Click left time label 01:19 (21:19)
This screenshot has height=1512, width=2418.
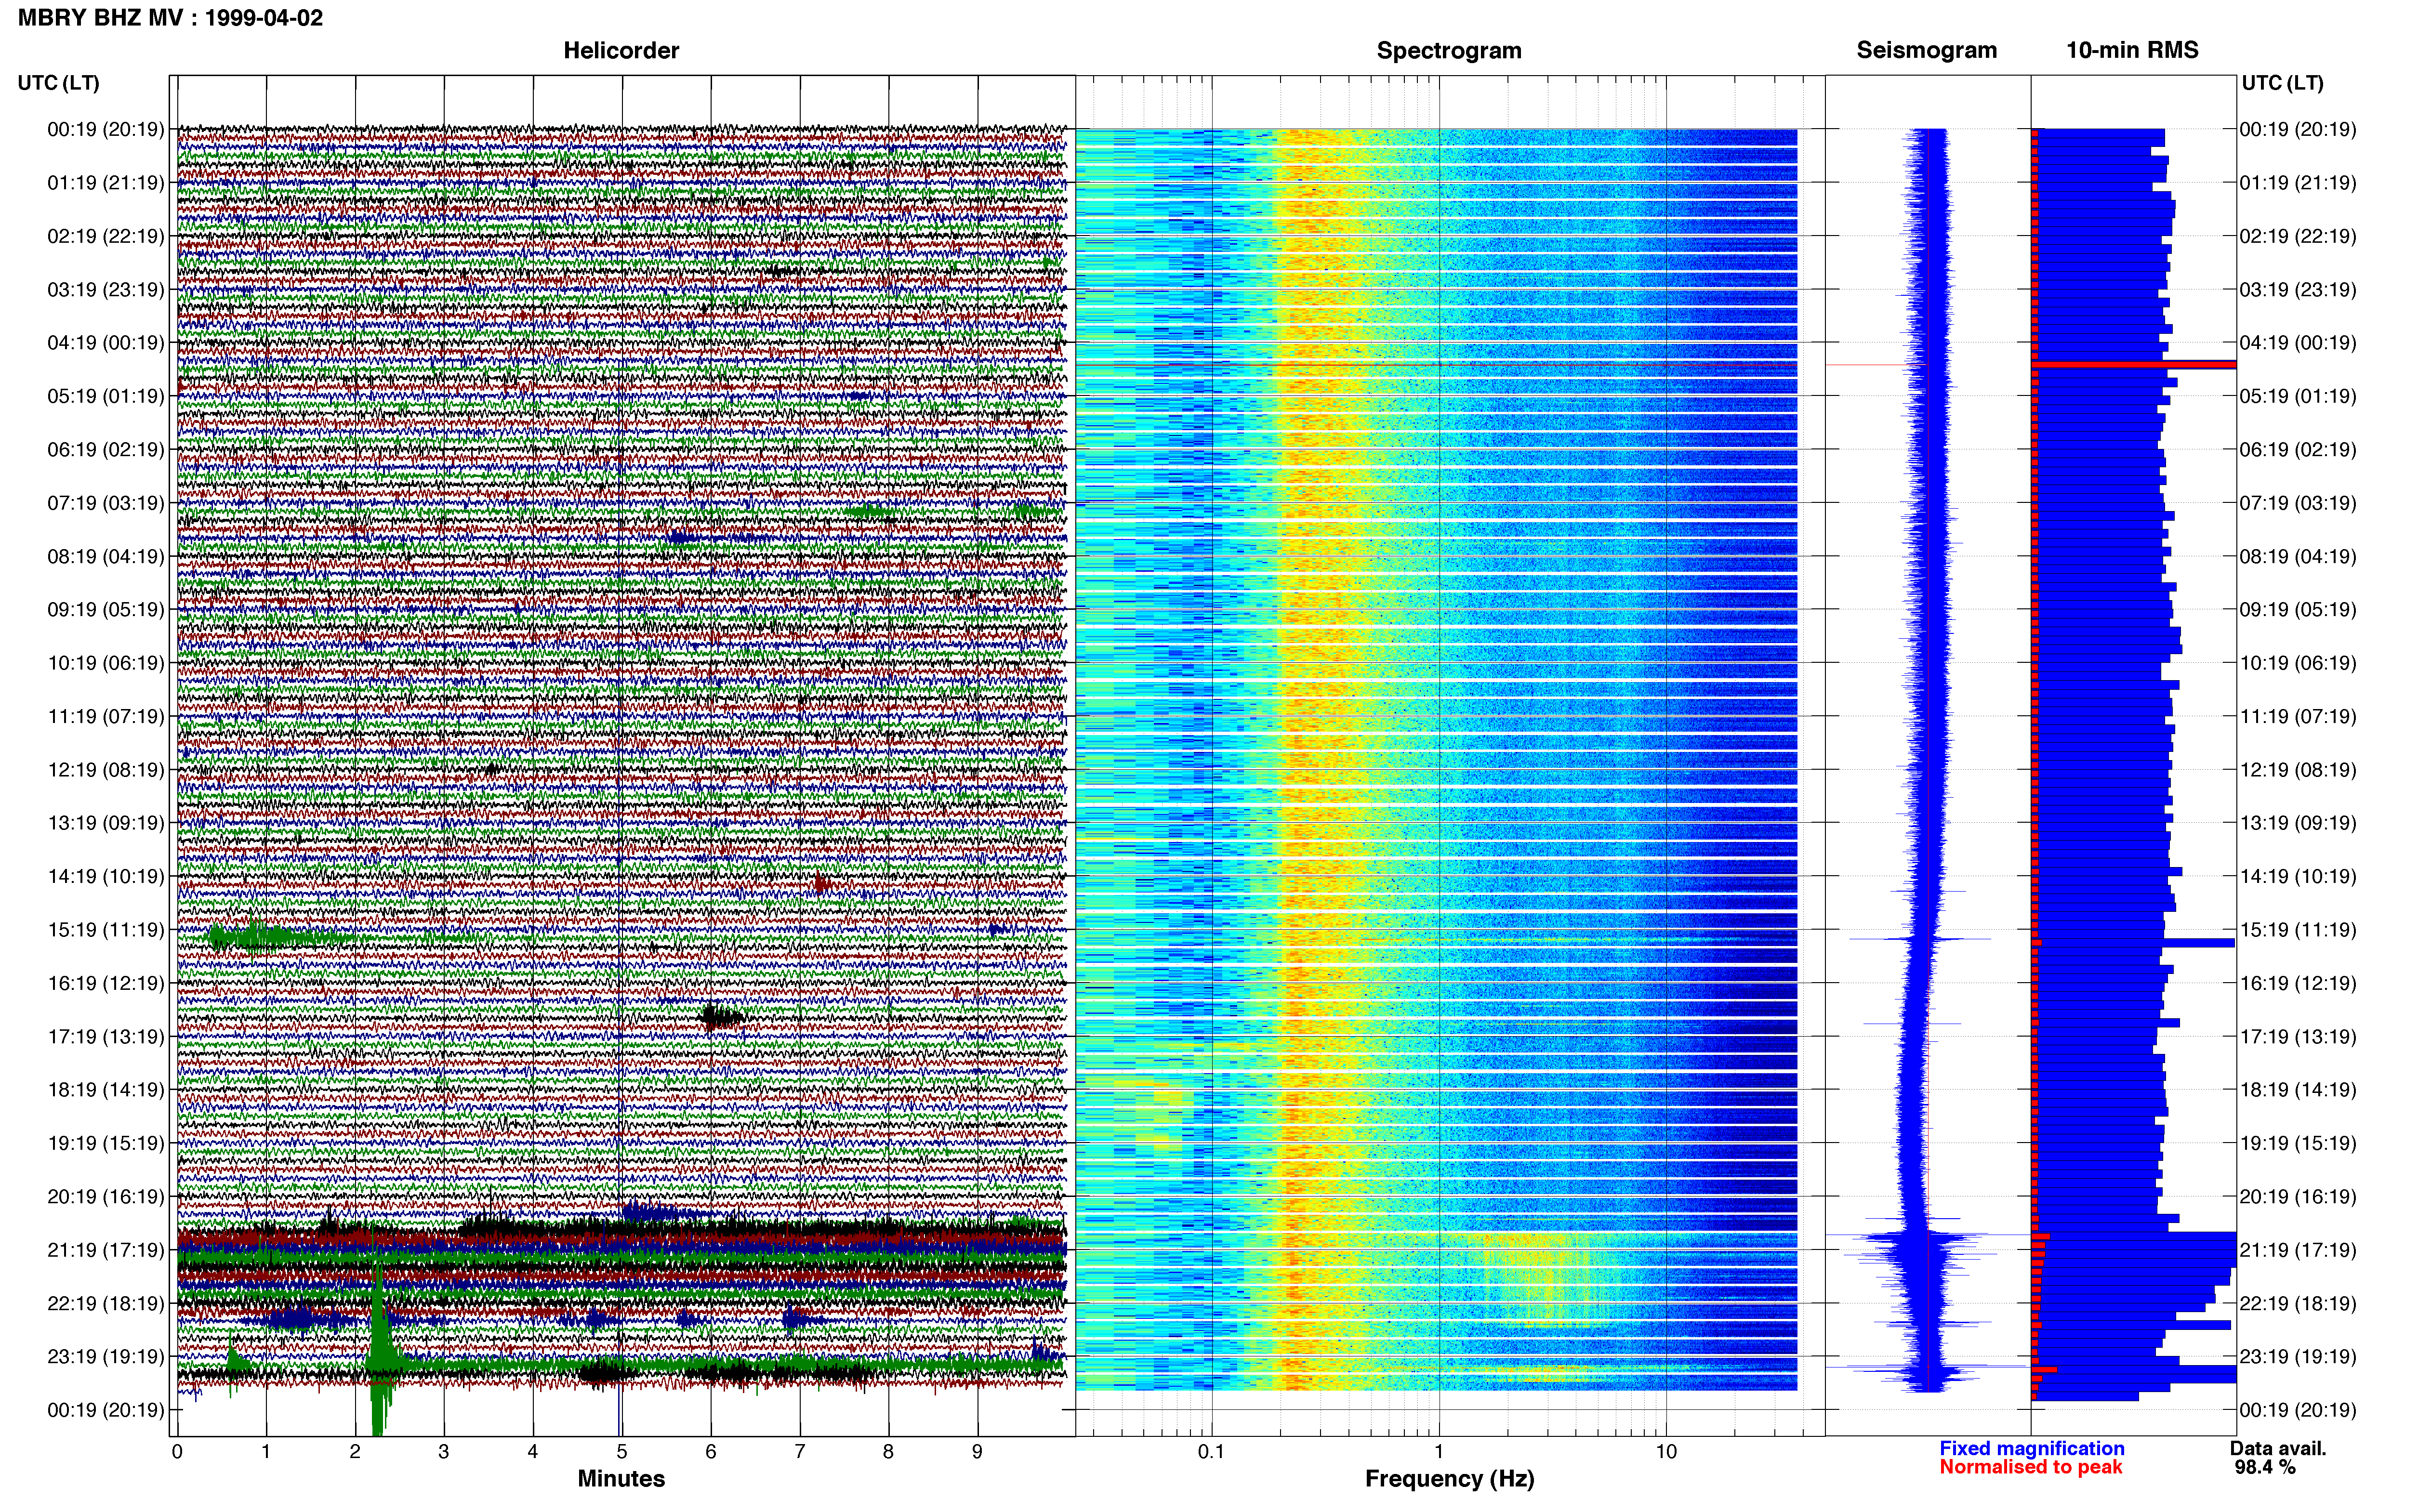point(106,183)
